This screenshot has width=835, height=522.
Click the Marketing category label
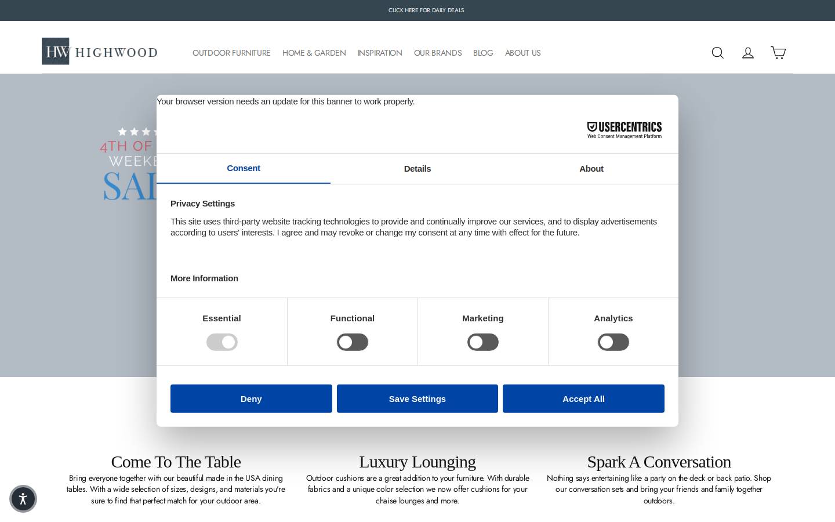coord(483,318)
